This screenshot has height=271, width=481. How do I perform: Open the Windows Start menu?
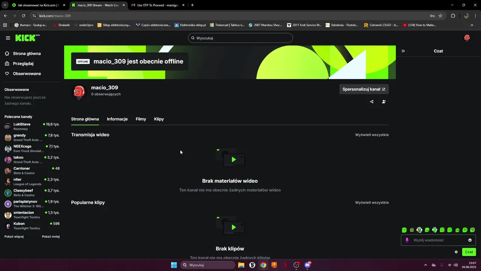[174, 265]
